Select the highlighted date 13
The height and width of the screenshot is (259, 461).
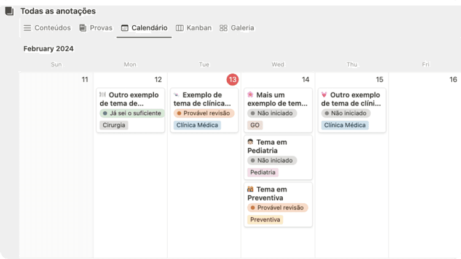coord(232,79)
